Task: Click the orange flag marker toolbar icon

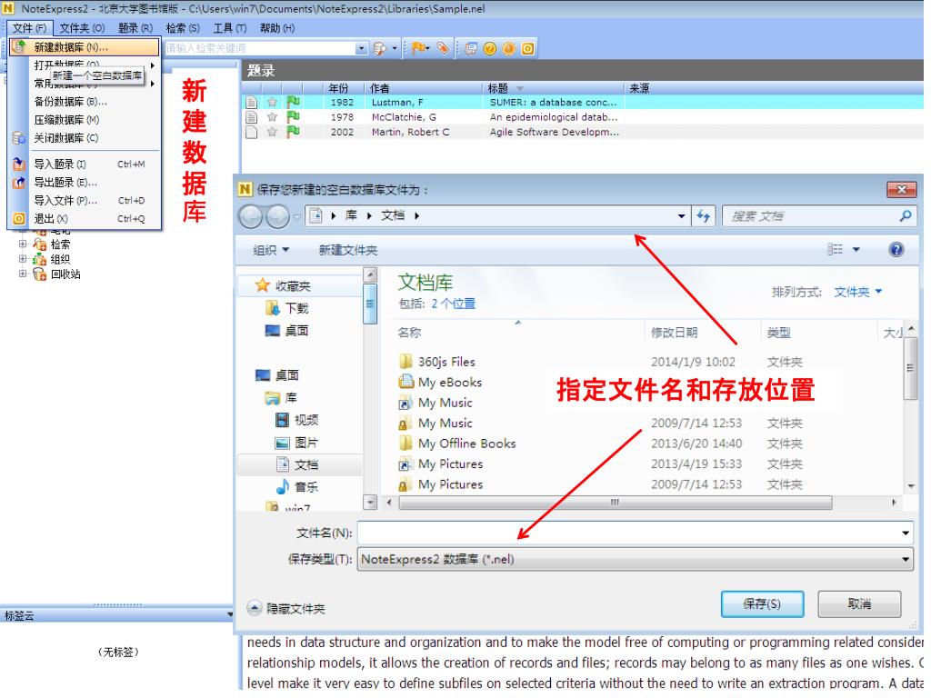Action: (417, 49)
